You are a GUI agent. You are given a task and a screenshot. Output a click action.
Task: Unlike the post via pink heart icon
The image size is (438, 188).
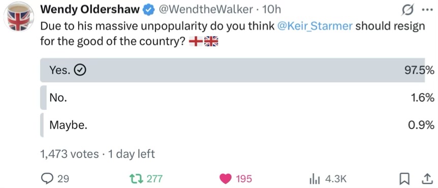pos(226,179)
